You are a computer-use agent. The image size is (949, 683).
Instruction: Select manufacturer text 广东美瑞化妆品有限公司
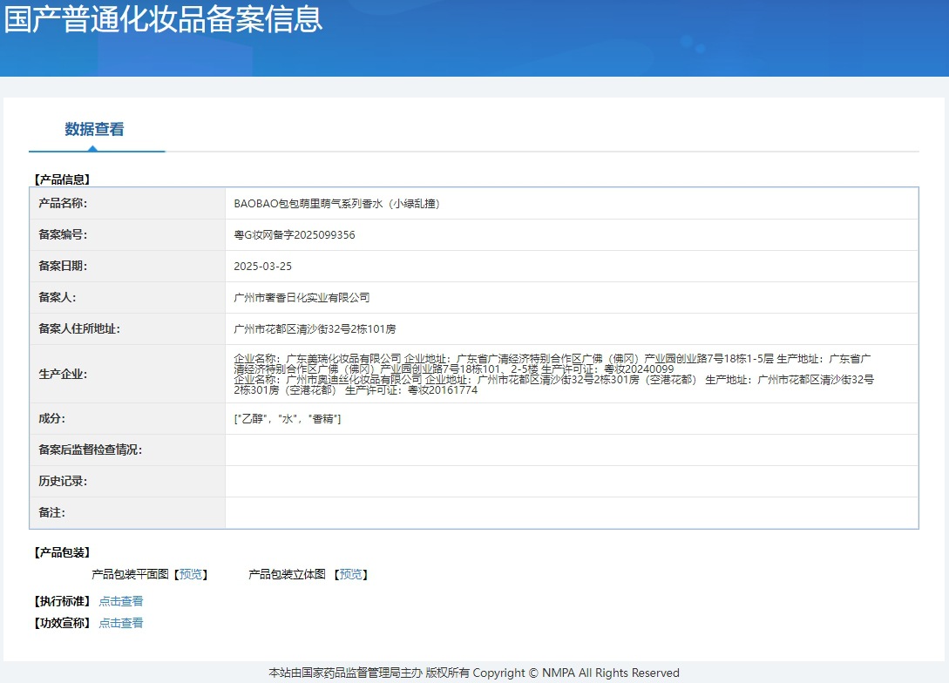tap(343, 359)
